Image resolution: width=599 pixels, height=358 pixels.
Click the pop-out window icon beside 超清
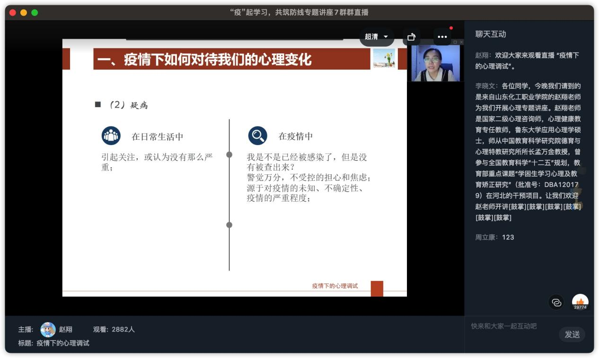coord(411,37)
